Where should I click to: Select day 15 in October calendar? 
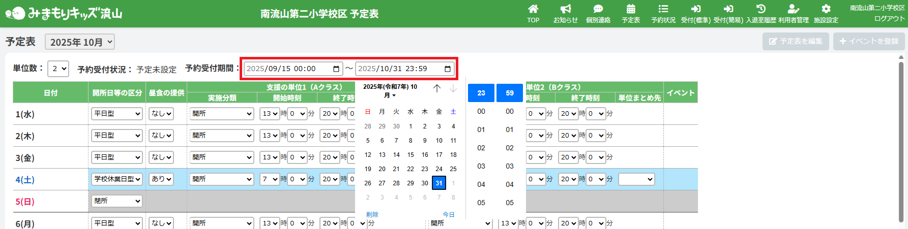coord(411,155)
